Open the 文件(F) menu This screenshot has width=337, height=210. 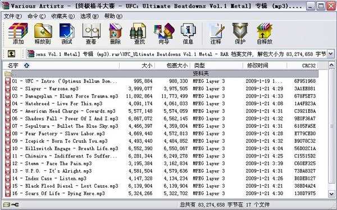point(13,16)
